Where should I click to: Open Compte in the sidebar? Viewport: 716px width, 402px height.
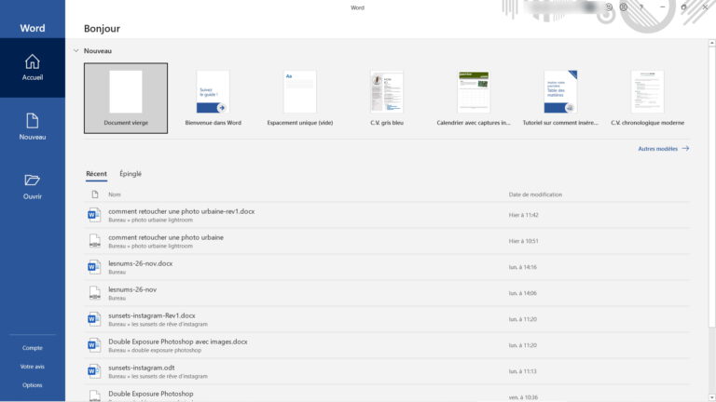33,348
